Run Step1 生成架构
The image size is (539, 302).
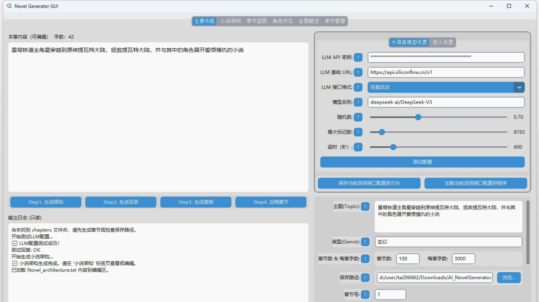pos(45,201)
